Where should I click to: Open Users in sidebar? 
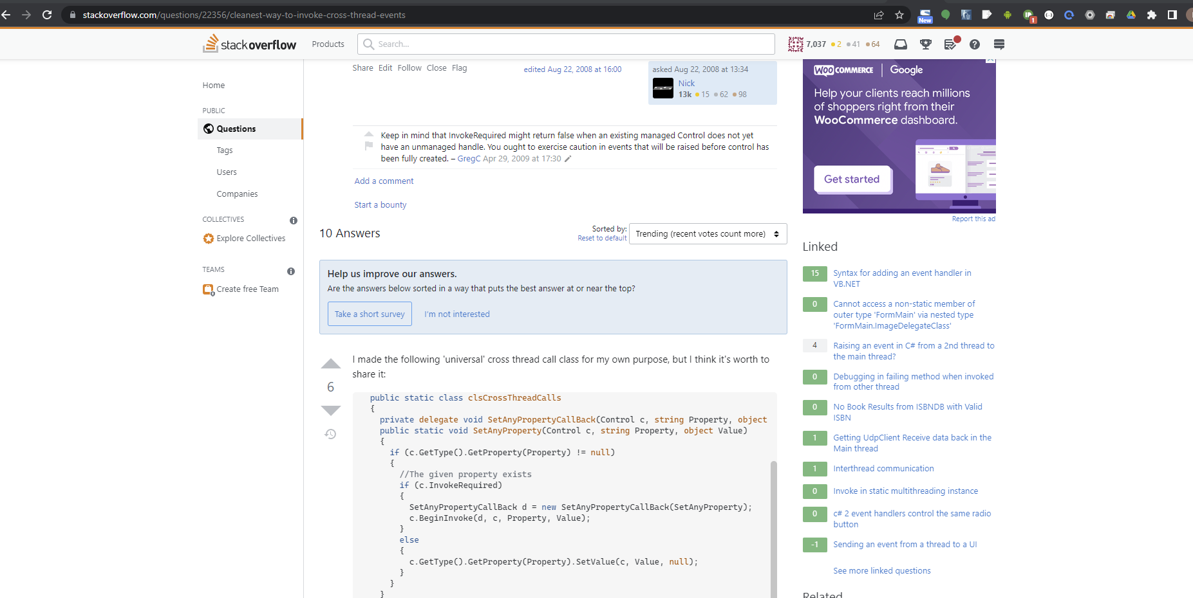227,172
